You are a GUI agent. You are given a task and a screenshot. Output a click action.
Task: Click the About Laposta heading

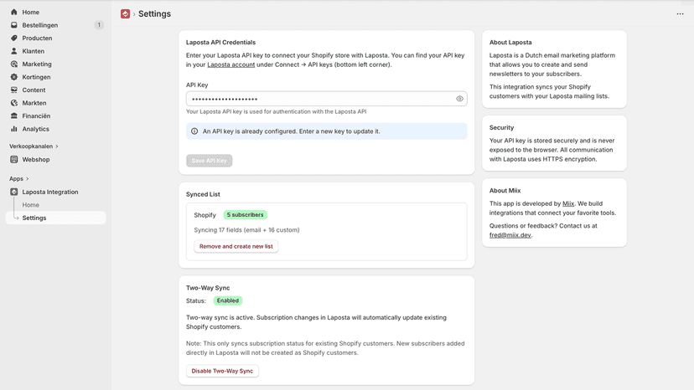tap(510, 43)
